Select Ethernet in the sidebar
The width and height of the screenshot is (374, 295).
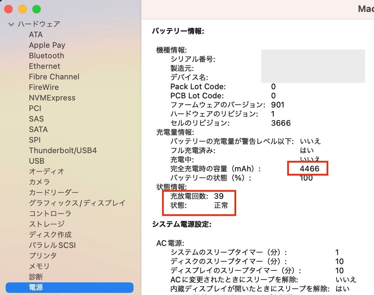(x=45, y=66)
